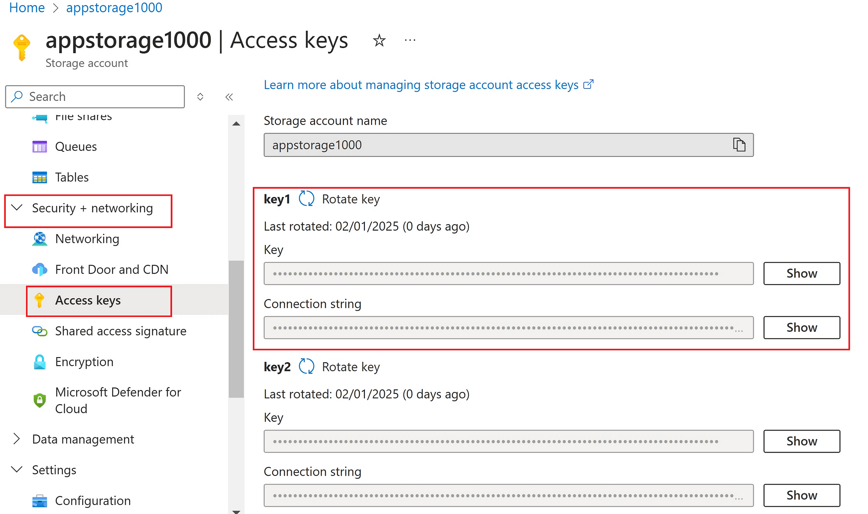868x514 pixels.
Task: Click the Queues icon in the sidebar
Action: 40,146
